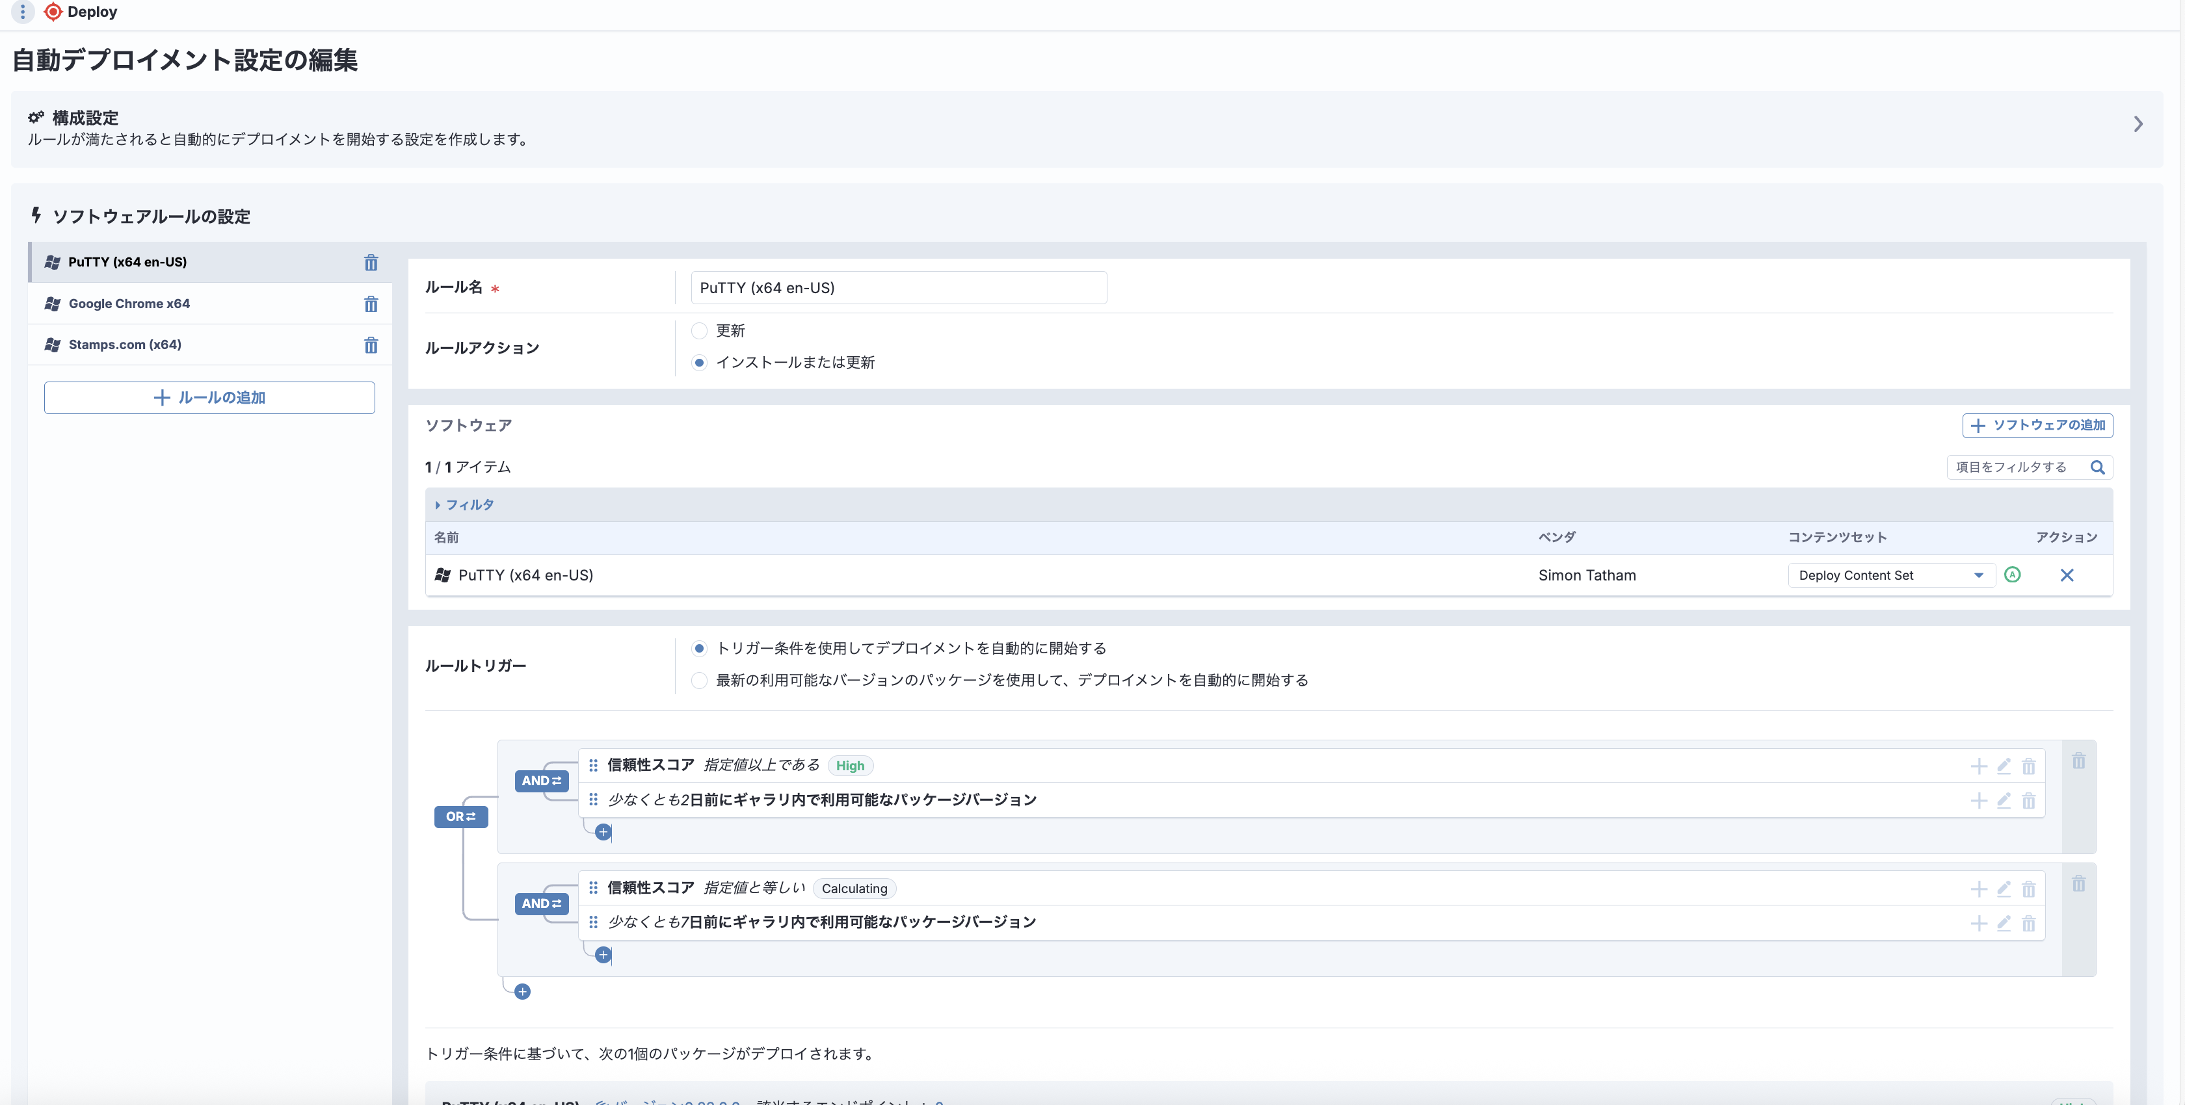Image resolution: width=2185 pixels, height=1105 pixels.
Task: Remove PuTTY software row with blue X icon
Action: pos(2067,575)
